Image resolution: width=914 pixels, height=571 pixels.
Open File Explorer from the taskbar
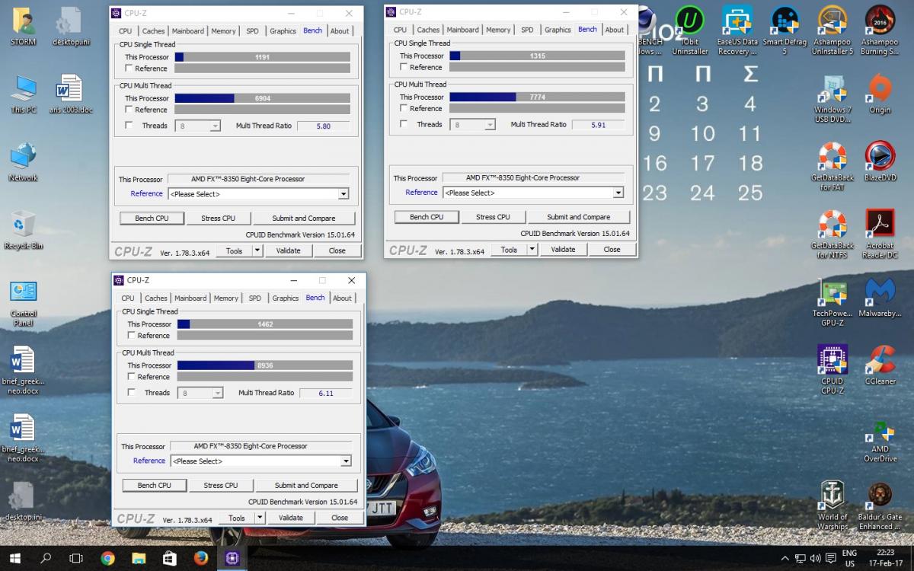click(139, 558)
